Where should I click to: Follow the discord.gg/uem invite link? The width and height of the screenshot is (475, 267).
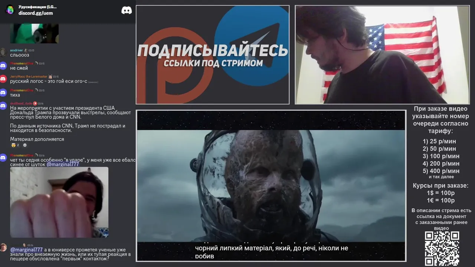(36, 13)
